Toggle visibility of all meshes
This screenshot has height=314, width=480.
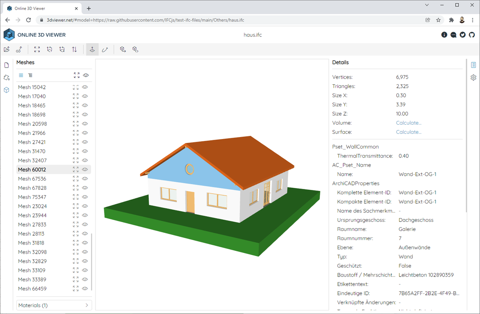coord(86,75)
